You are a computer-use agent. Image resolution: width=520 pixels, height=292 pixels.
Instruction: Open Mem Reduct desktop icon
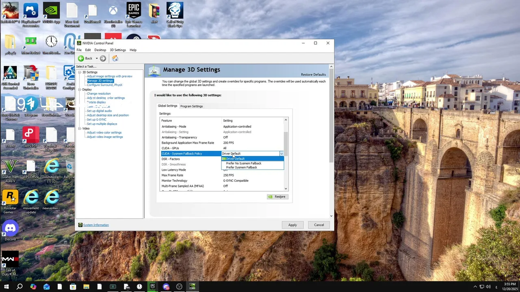[x=30, y=45]
